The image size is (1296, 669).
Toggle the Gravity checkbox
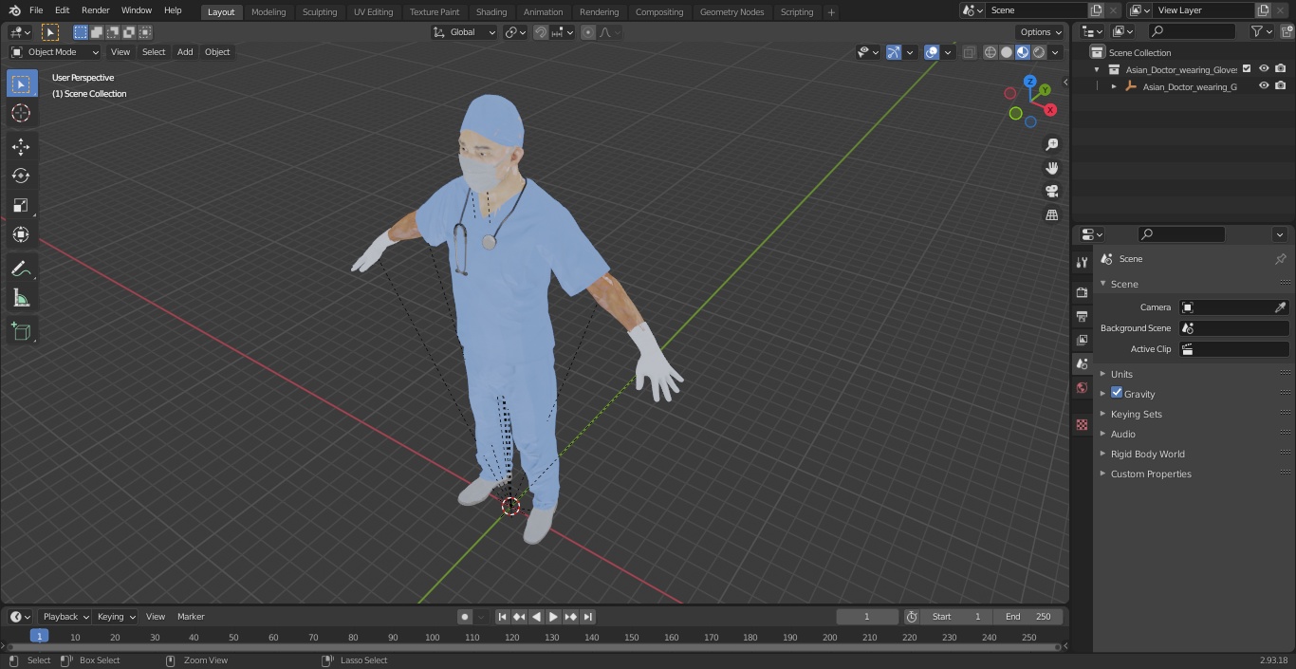tap(1117, 393)
